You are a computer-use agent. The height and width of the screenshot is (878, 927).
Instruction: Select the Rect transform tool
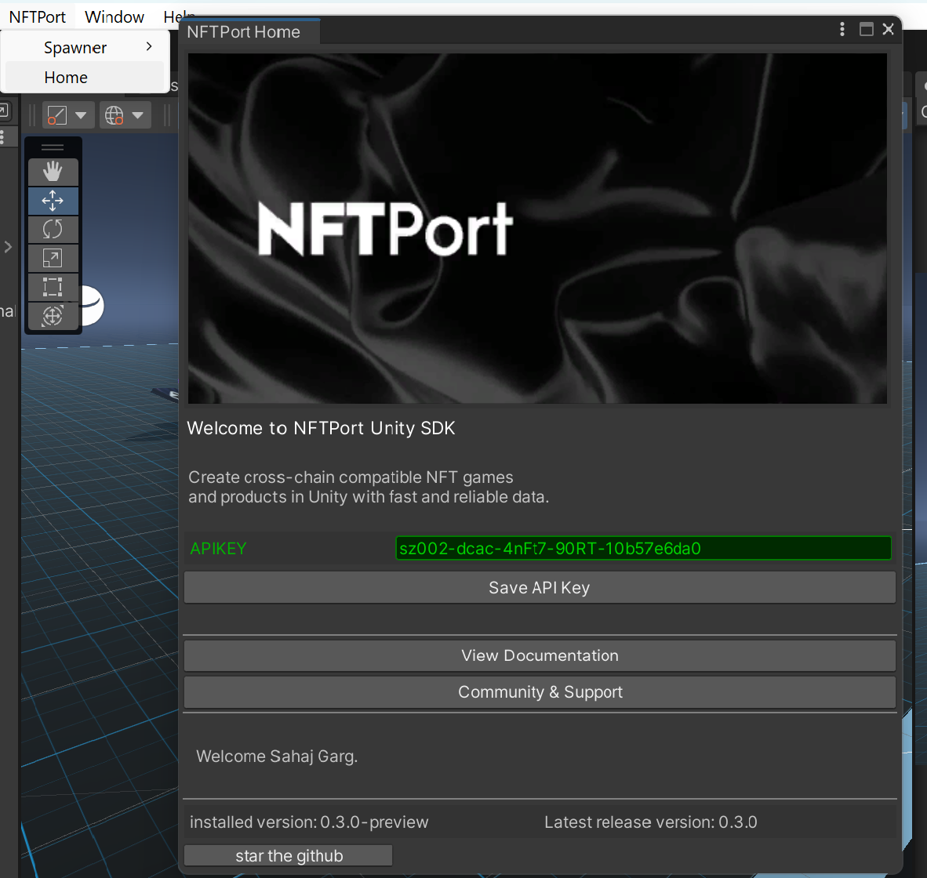pos(53,287)
